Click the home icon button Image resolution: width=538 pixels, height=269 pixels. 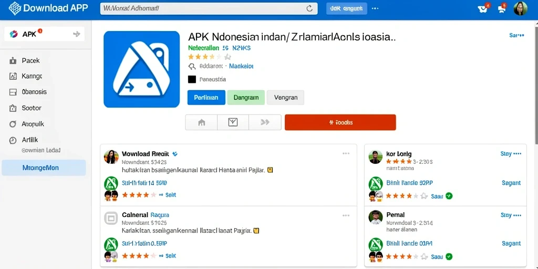coord(201,122)
